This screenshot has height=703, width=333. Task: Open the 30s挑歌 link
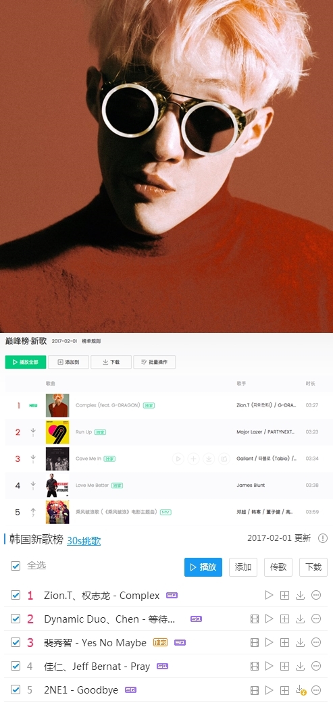84,541
